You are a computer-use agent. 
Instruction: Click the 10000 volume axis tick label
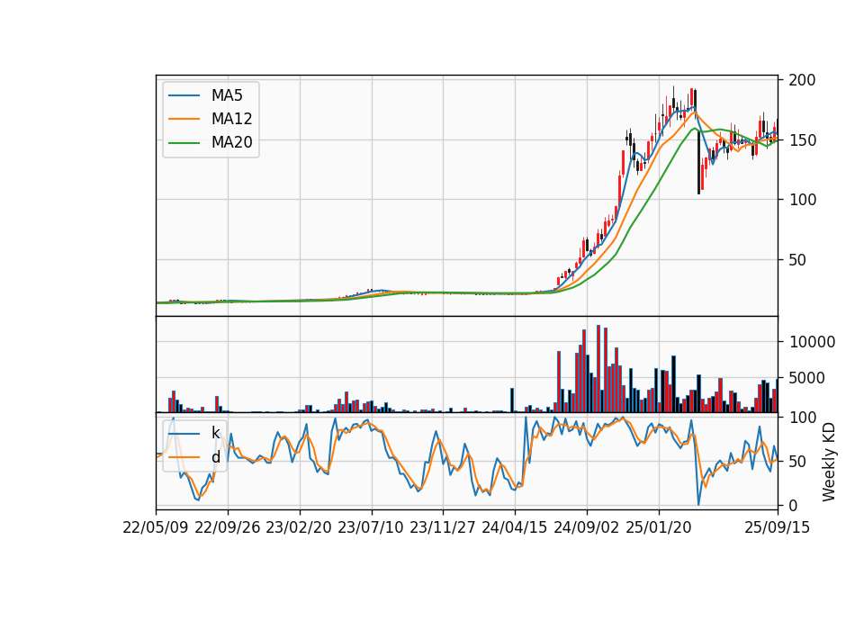(812, 342)
